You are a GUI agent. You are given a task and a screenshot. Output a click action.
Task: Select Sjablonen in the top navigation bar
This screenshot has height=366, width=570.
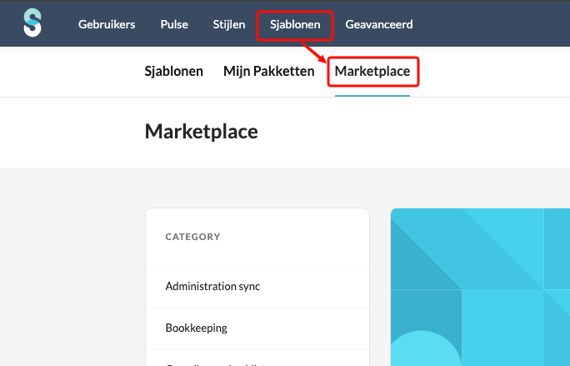pyautogui.click(x=295, y=24)
